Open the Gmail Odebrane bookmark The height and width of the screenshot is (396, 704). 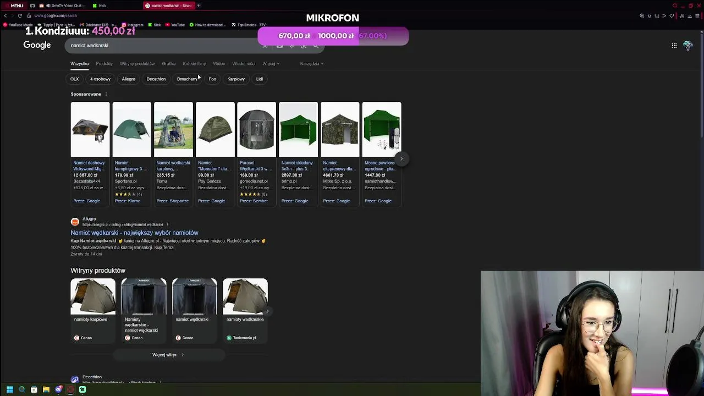98,25
